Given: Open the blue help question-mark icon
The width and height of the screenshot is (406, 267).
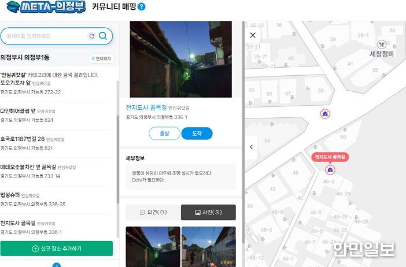Looking at the screenshot, I should pos(141,7).
